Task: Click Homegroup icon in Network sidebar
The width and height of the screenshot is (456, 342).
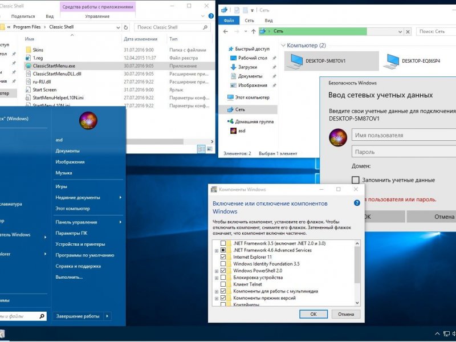Action: pyautogui.click(x=231, y=121)
